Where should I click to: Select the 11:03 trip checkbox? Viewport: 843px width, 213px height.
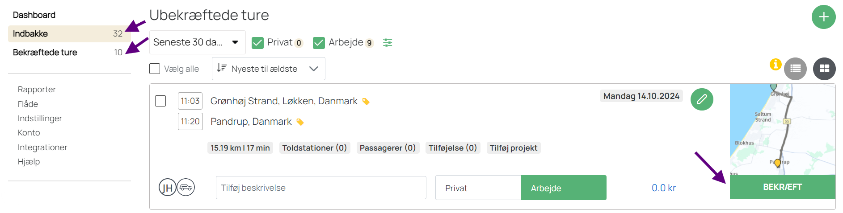160,101
